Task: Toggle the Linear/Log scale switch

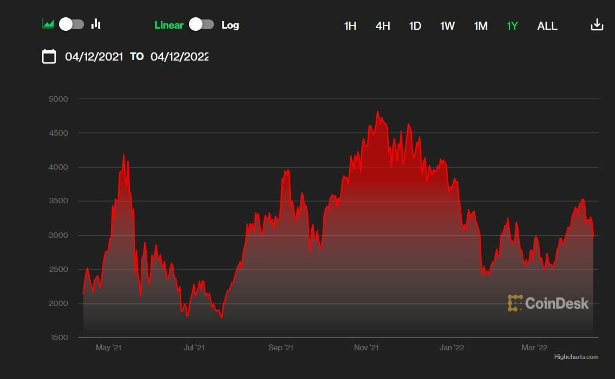Action: pos(201,24)
